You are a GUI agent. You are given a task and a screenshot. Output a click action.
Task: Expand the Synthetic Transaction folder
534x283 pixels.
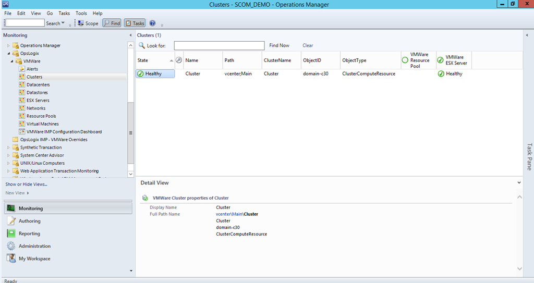pos(8,147)
